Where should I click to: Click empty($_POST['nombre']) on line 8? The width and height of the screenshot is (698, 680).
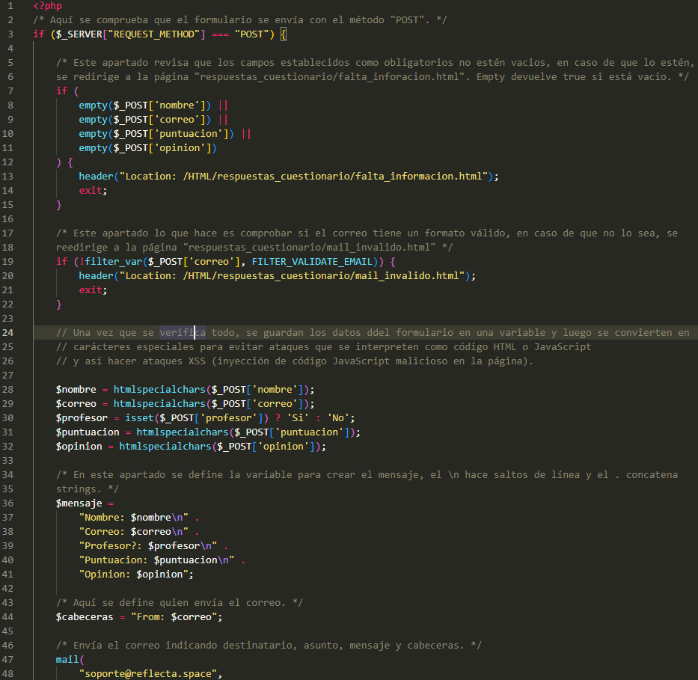144,105
